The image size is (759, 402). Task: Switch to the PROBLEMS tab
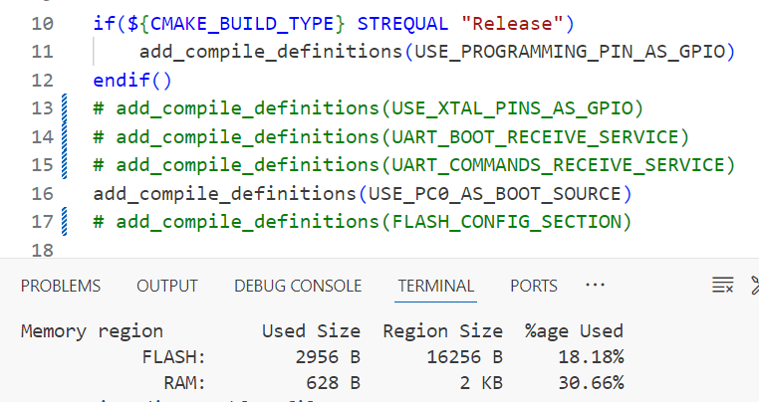61,286
